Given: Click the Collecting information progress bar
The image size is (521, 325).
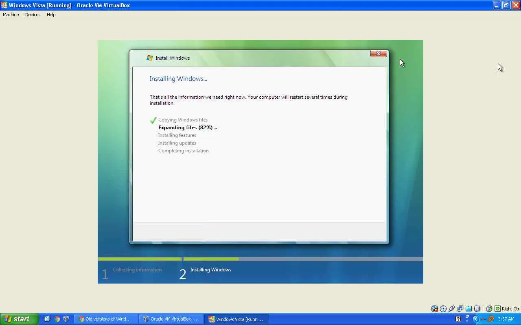Looking at the screenshot, I should pos(140,259).
